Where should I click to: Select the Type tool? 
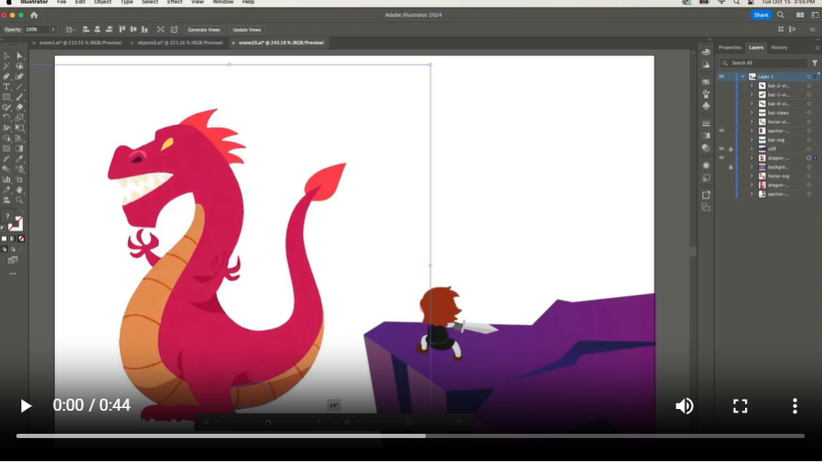click(6, 87)
